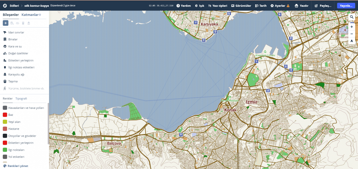
Task: Open the Mapbox home logo icon
Action: (x=5, y=6)
